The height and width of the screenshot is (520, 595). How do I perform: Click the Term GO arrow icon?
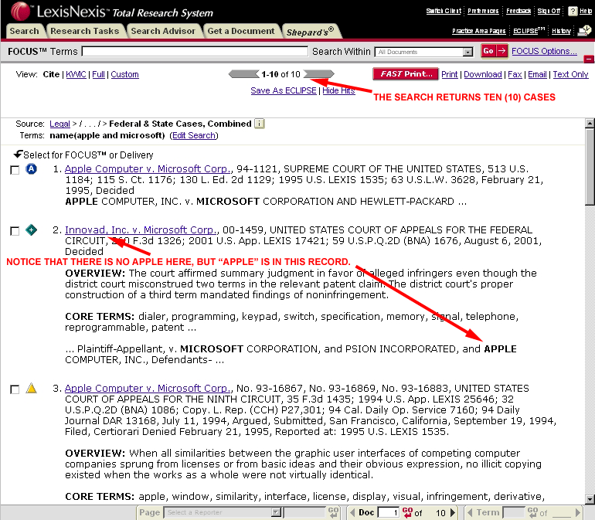(532, 512)
